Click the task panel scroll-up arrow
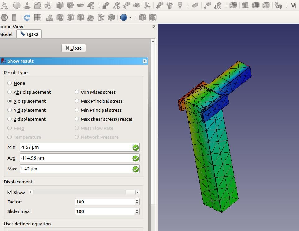This screenshot has width=299, height=231. pyautogui.click(x=153, y=41)
